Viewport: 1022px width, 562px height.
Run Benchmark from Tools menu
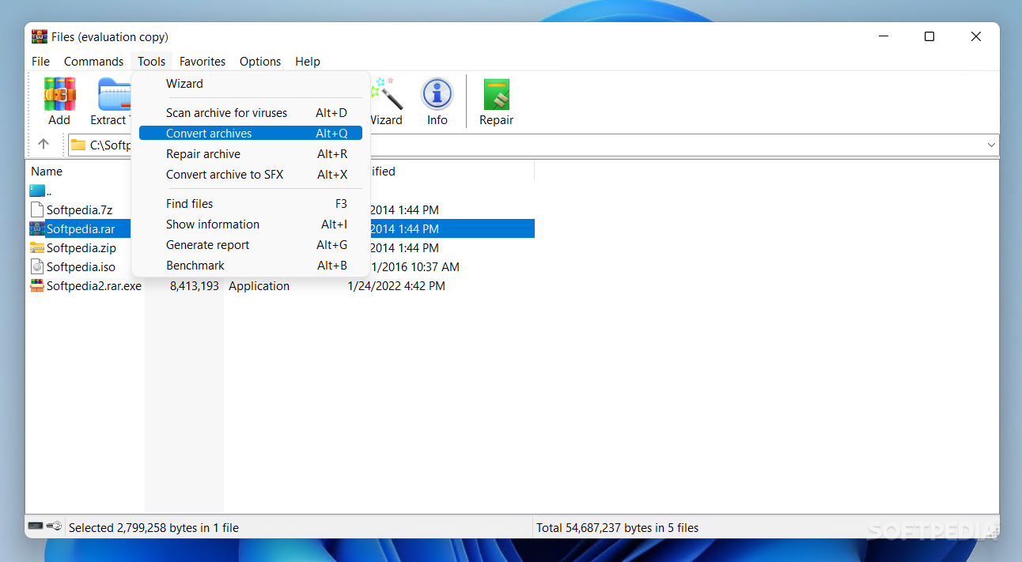click(x=251, y=265)
